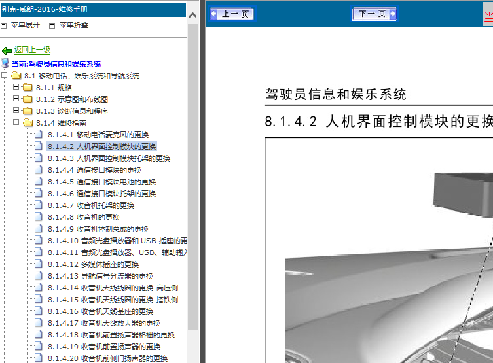The image size is (493, 363).
Task: Click the 上一页 previous page button
Action: (x=232, y=14)
